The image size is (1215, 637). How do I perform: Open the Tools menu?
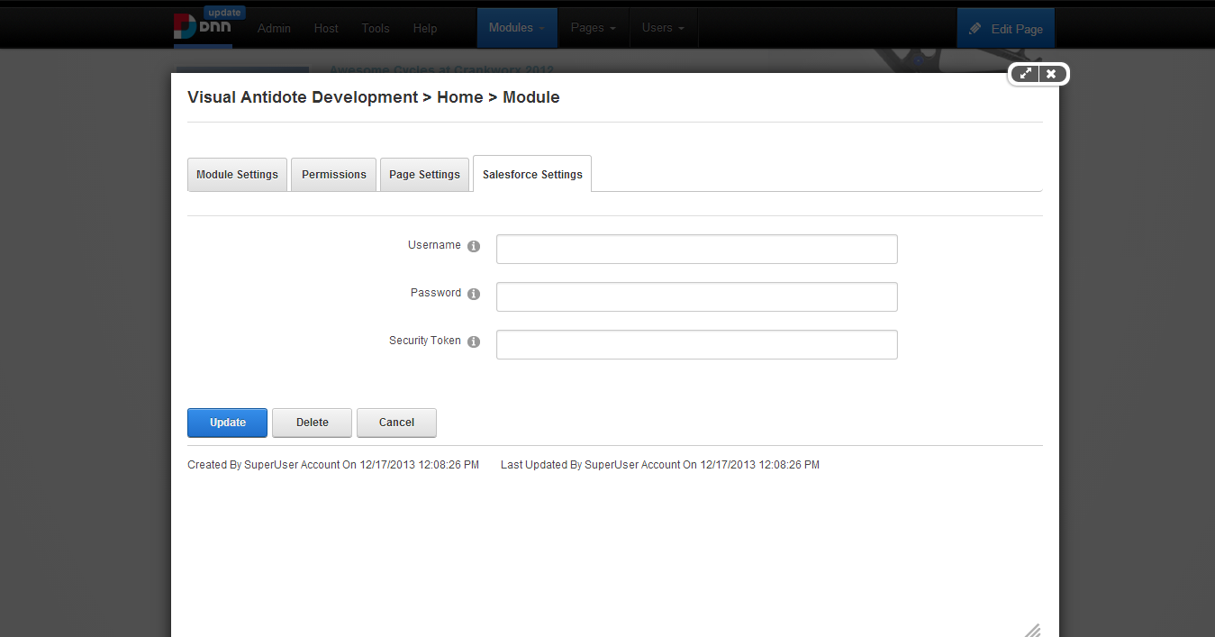pos(376,28)
